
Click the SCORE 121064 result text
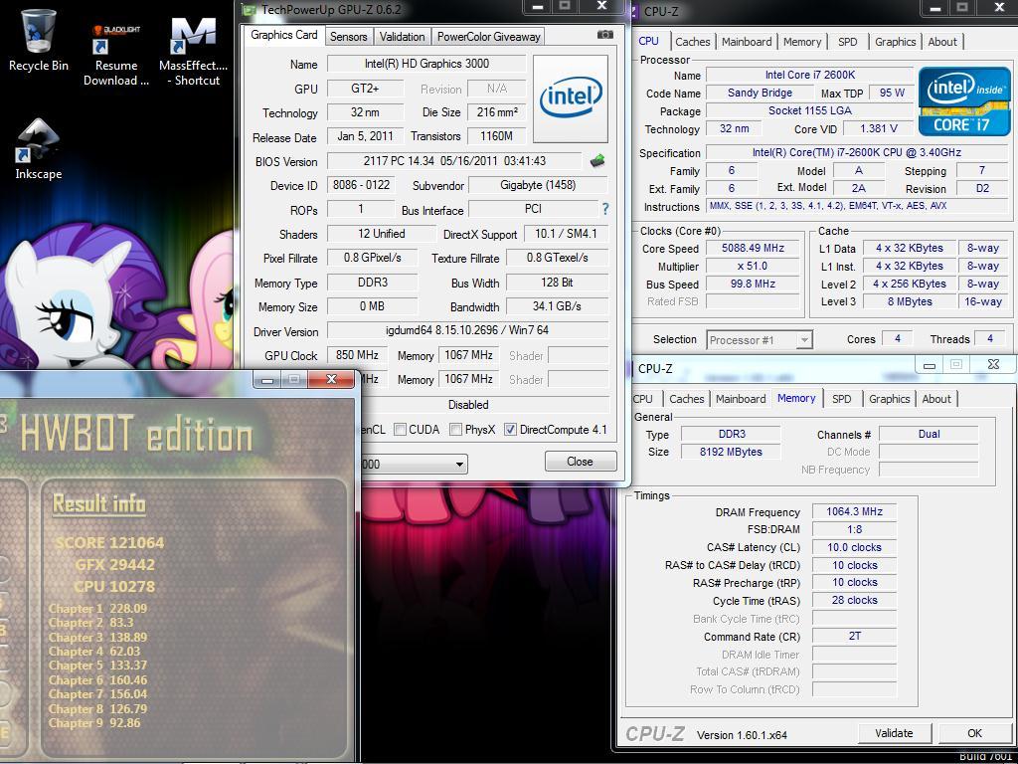click(109, 542)
